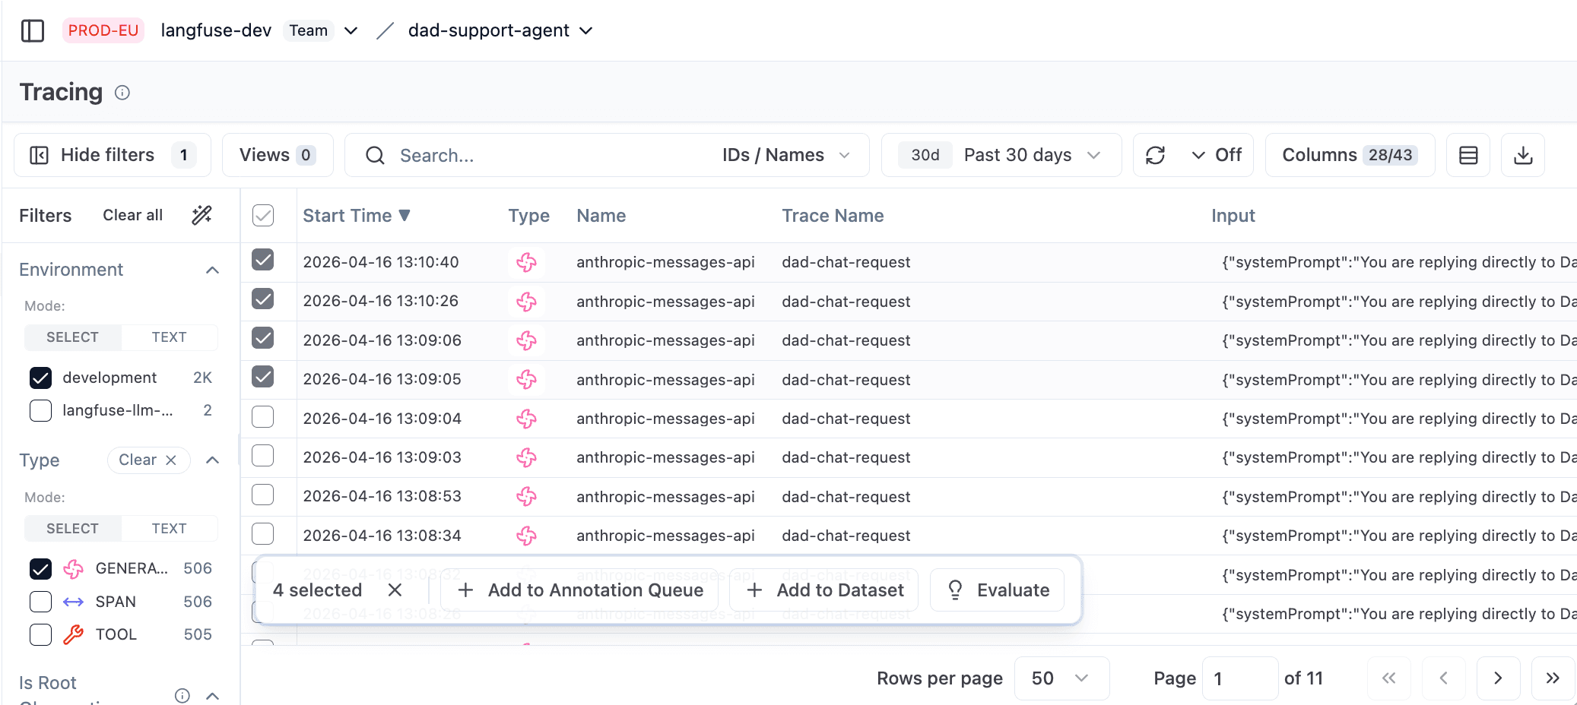This screenshot has width=1577, height=705.
Task: Click generation icon in 13:09:03 row
Action: [x=526, y=458]
